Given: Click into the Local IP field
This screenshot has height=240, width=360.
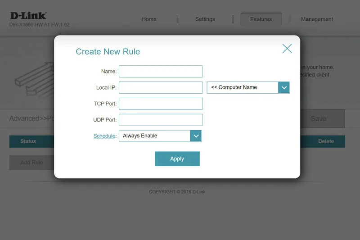Looking at the screenshot, I should pos(160,88).
